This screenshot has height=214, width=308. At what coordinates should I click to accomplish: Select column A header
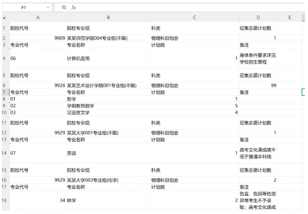(38, 17)
